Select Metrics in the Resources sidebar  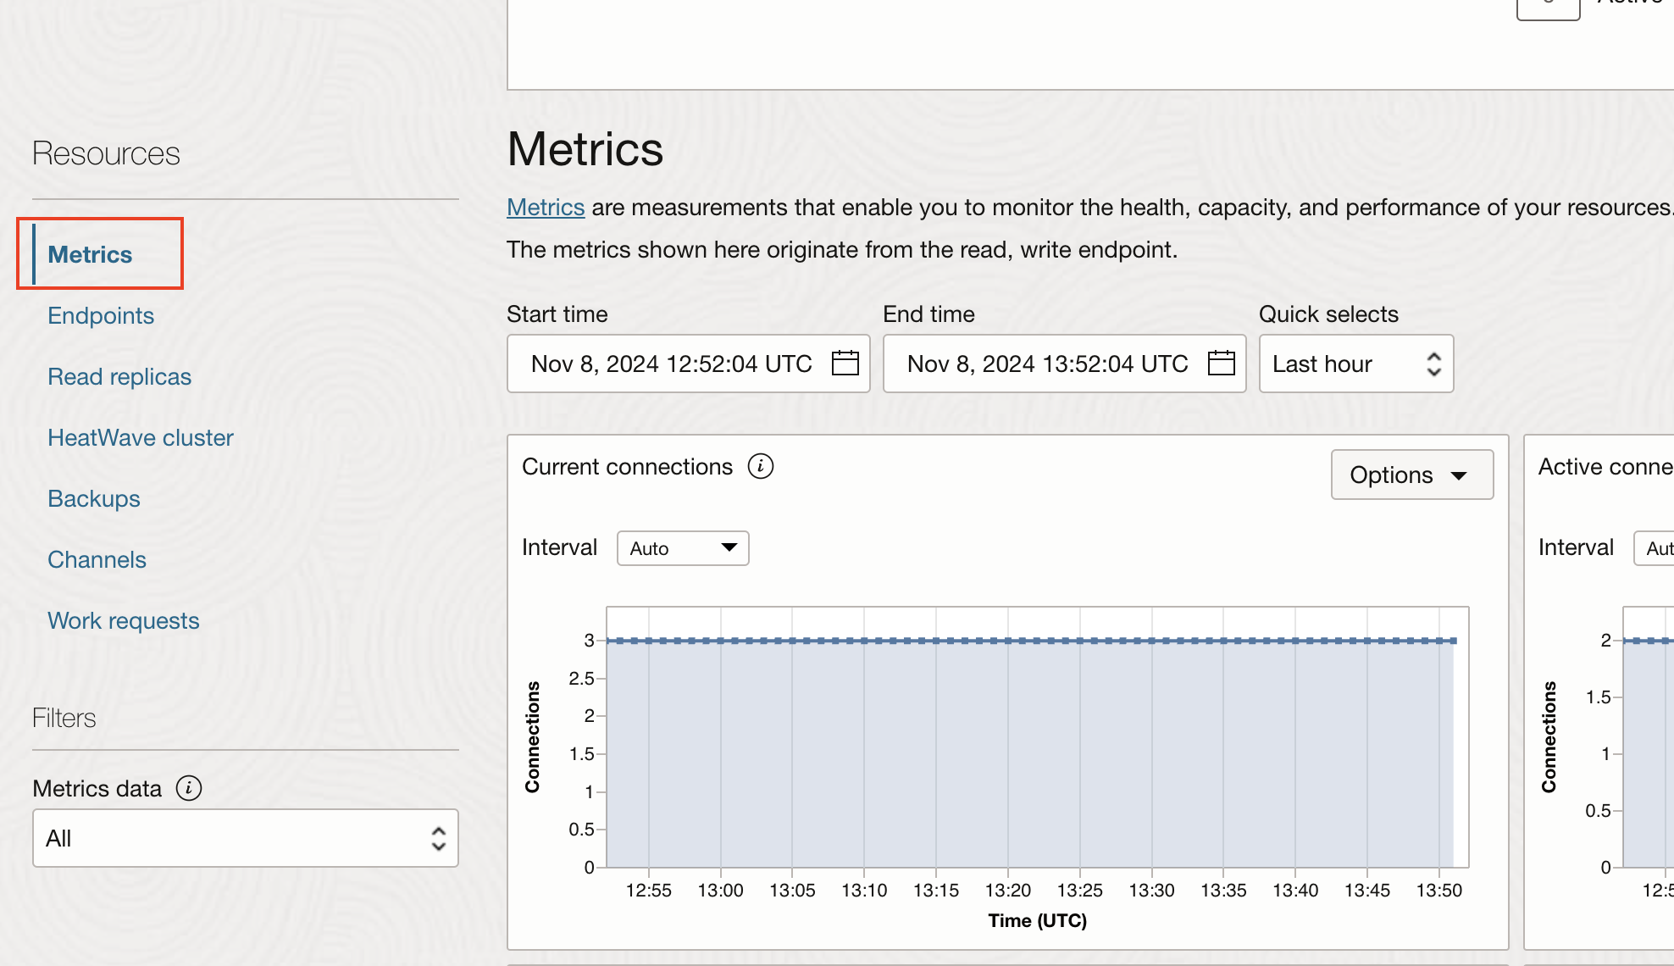90,253
